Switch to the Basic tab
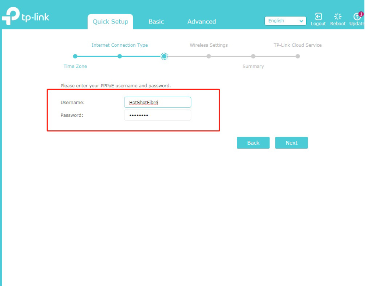This screenshot has width=365, height=286. coord(156,22)
